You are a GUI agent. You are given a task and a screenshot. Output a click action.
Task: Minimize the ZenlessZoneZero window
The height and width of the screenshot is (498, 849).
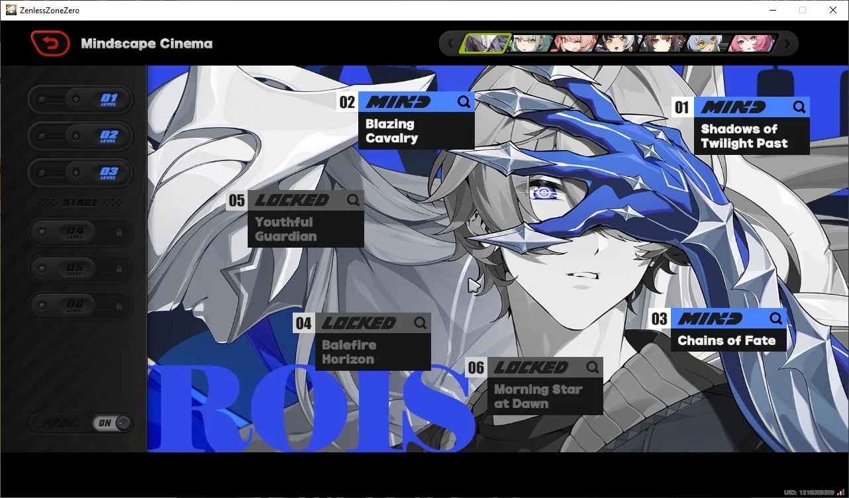[x=772, y=10]
